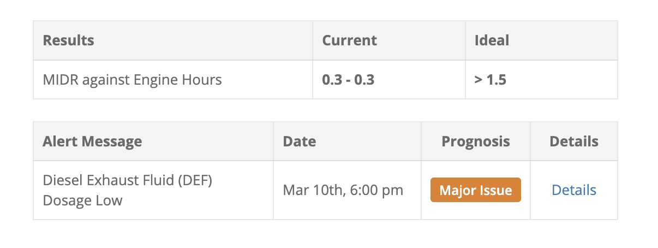Select the Details column header text
This screenshot has height=248, width=658.
click(573, 141)
